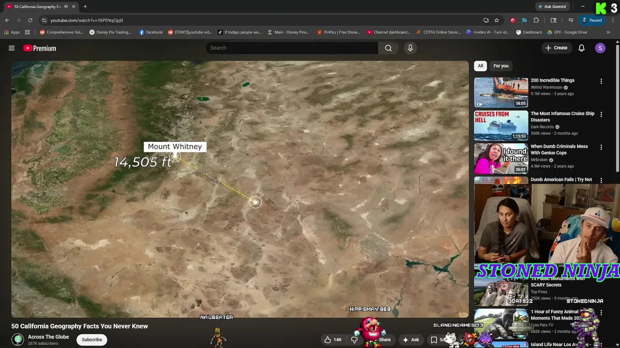Open the GFX - Google Drive bookmark

pos(567,32)
